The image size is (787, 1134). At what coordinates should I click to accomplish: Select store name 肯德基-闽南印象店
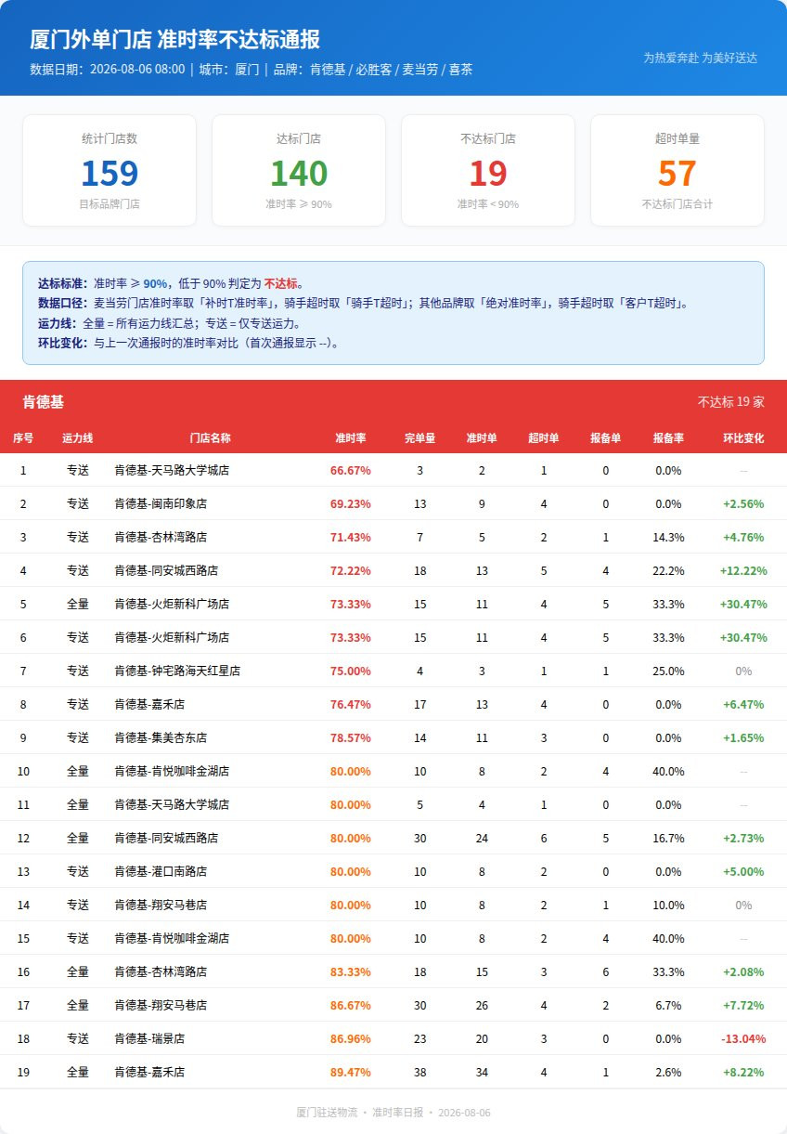[161, 503]
